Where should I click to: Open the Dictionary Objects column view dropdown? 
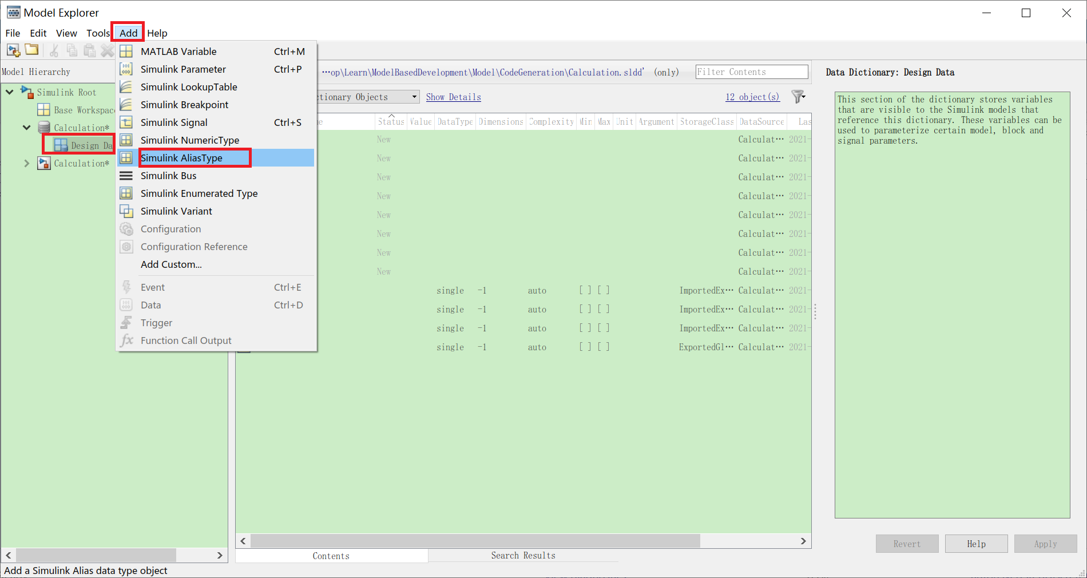(x=414, y=97)
